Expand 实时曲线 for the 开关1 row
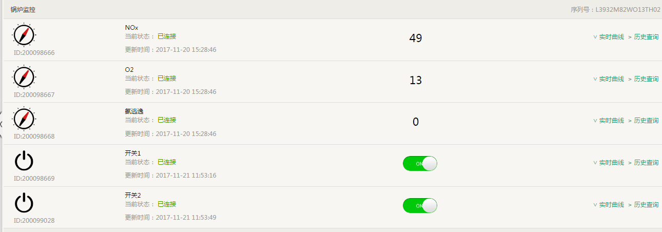 click(x=609, y=163)
